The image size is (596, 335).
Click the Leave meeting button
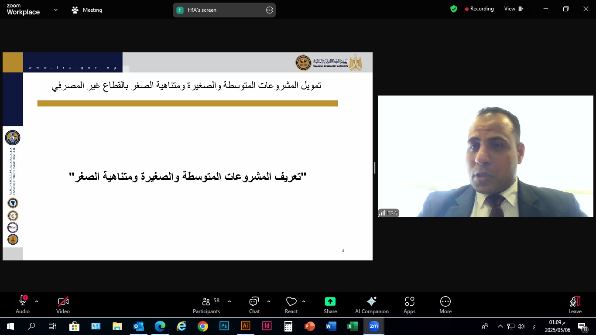tap(575, 304)
